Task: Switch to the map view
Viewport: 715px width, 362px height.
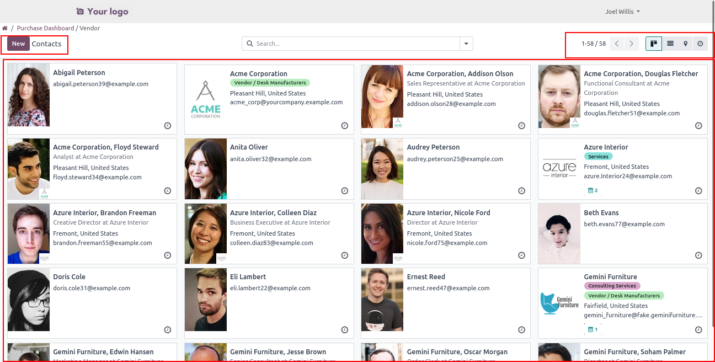Action: (685, 44)
